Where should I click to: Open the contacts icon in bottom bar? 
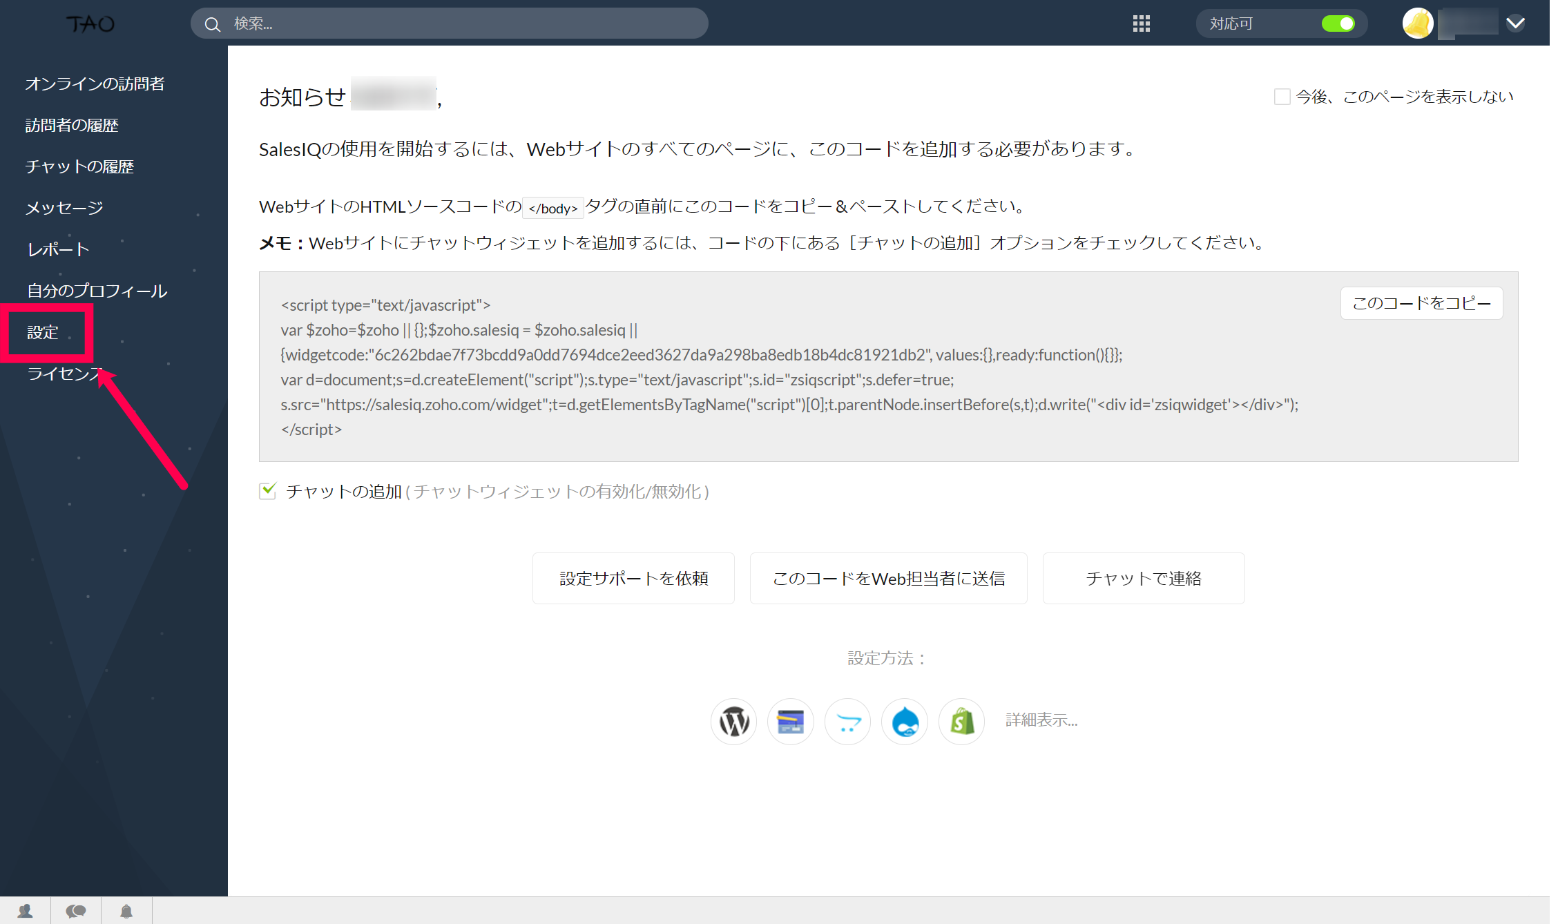[x=26, y=911]
